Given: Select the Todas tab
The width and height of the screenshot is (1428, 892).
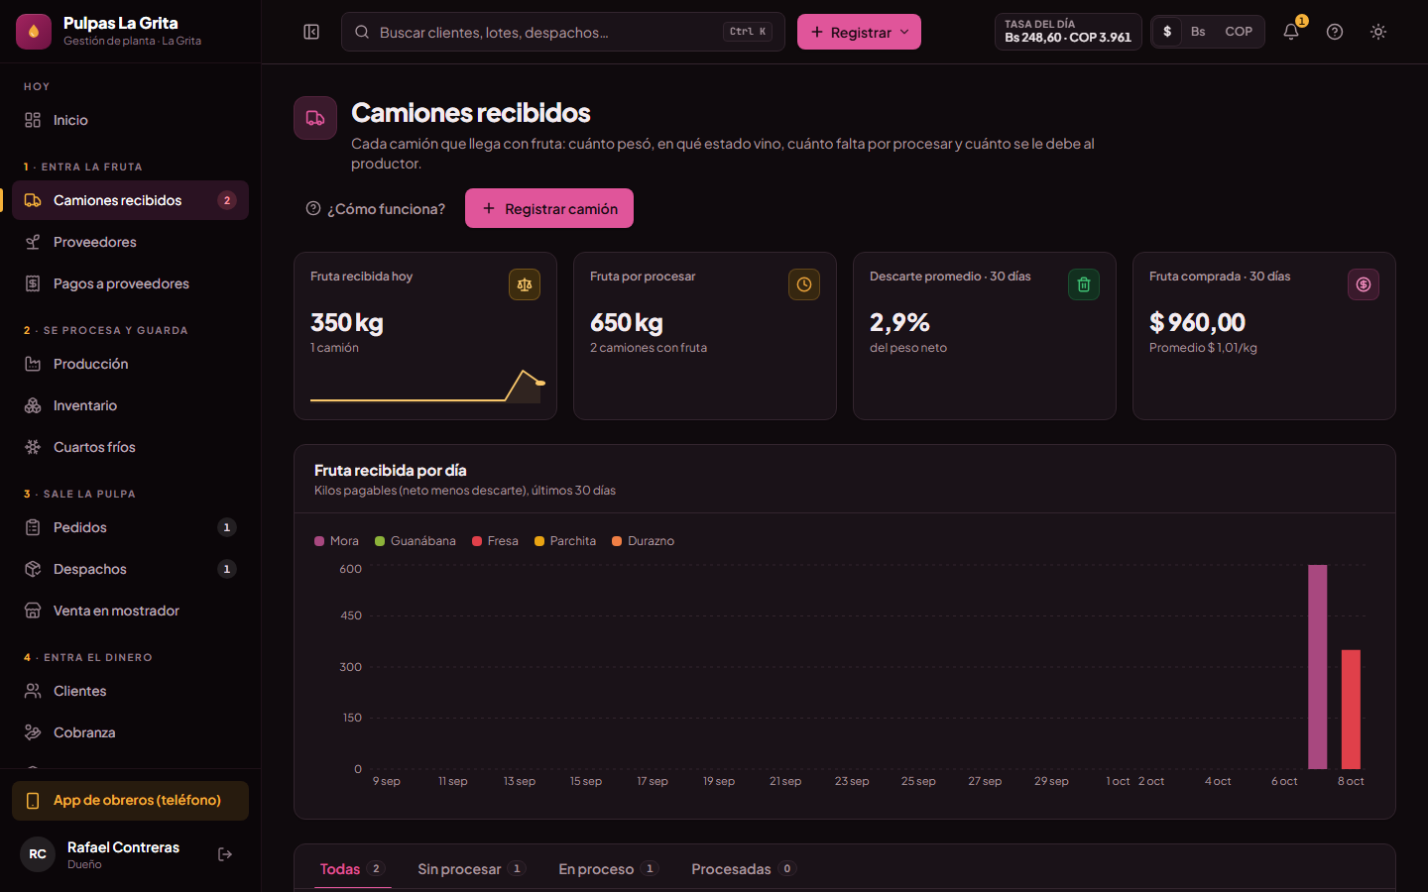Looking at the screenshot, I should pyautogui.click(x=352, y=869).
